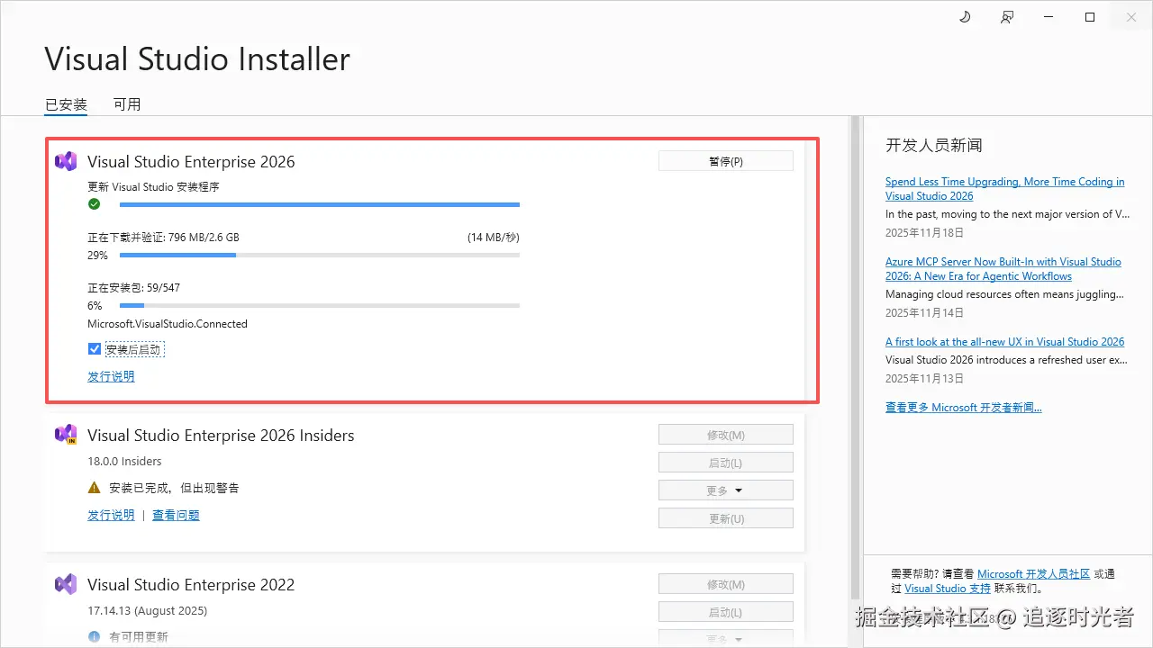This screenshot has height=648, width=1153.
Task: Click the blue info icon beside 有可用更新
Action: pyautogui.click(x=94, y=636)
